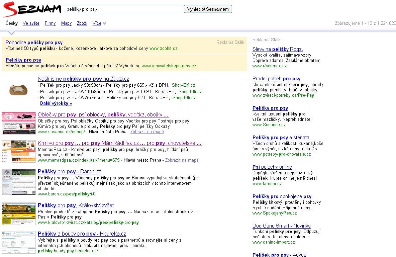
Task: Visit www.canino-import.cz sidebar URL
Action: (274, 242)
